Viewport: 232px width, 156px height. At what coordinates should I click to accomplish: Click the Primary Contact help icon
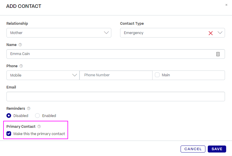click(x=39, y=126)
